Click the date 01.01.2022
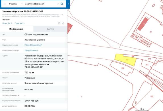 30,106
